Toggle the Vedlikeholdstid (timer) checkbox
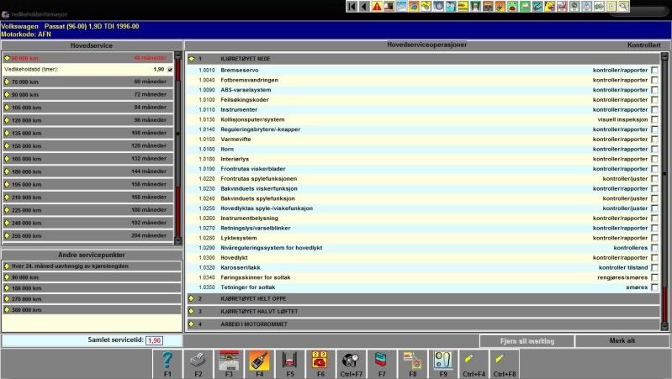This screenshot has height=379, width=672. 170,70
